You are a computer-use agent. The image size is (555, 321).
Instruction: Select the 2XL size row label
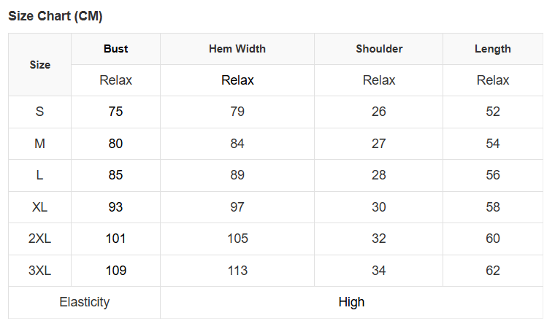click(x=40, y=239)
